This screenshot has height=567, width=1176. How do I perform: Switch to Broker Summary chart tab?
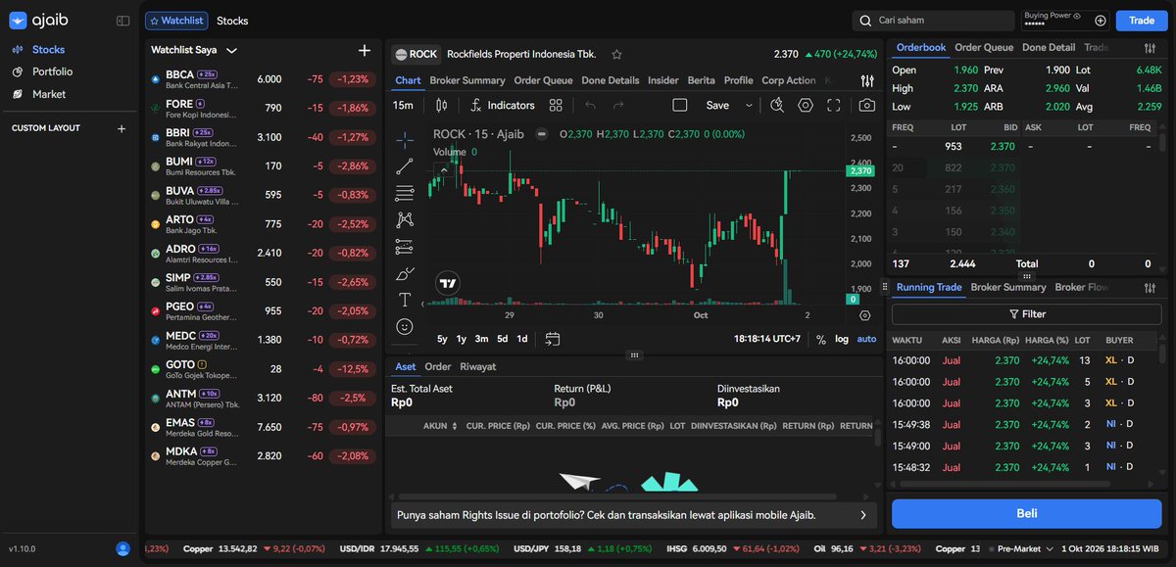pos(467,80)
